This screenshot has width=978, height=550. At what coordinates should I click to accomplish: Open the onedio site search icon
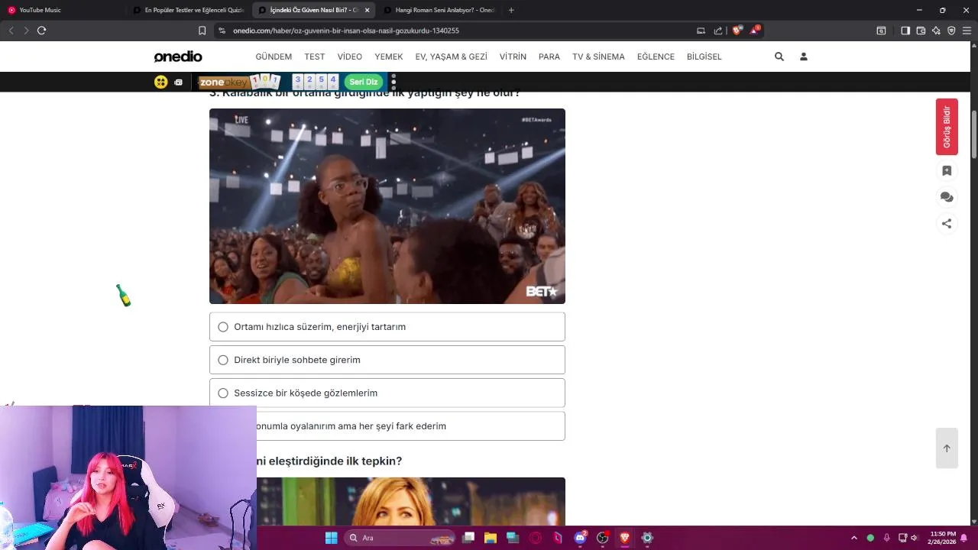(x=779, y=57)
